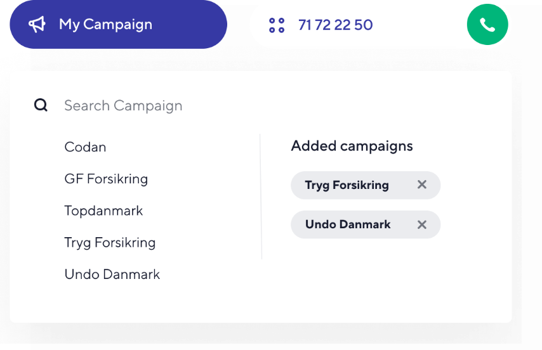Click the search magnifier icon
Screen dimensions: 542x350
(41, 105)
